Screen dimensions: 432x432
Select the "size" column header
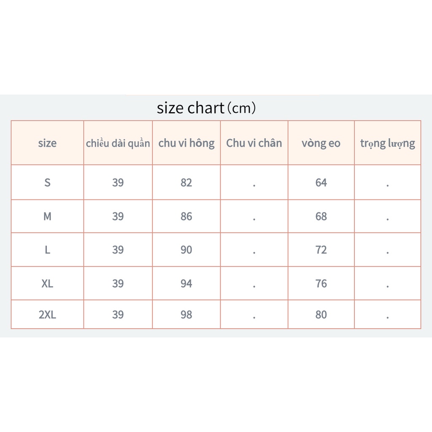(47, 143)
